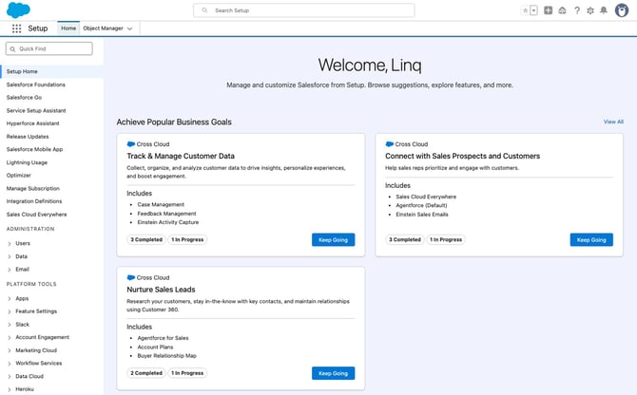The width and height of the screenshot is (637, 395).
Task: Open the Object Manager tab dropdown chevron
Action: point(129,28)
